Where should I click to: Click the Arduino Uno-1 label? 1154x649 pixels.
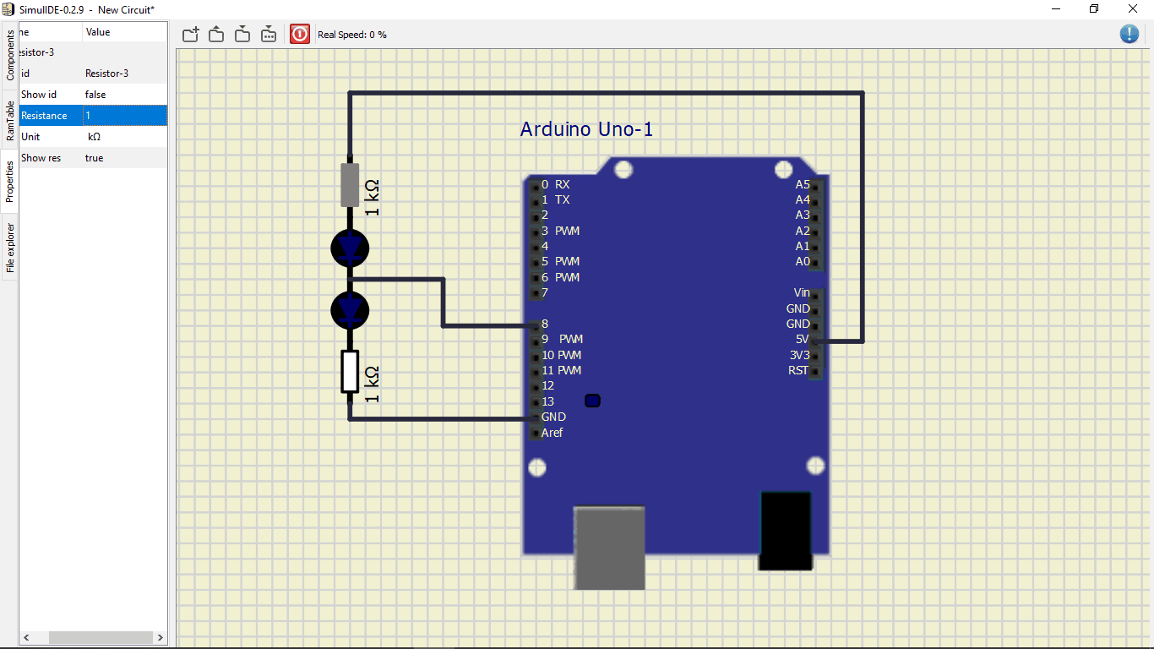[x=586, y=129]
